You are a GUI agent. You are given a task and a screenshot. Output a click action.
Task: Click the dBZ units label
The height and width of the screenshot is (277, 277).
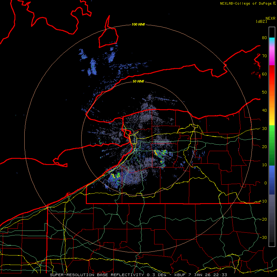(261, 21)
